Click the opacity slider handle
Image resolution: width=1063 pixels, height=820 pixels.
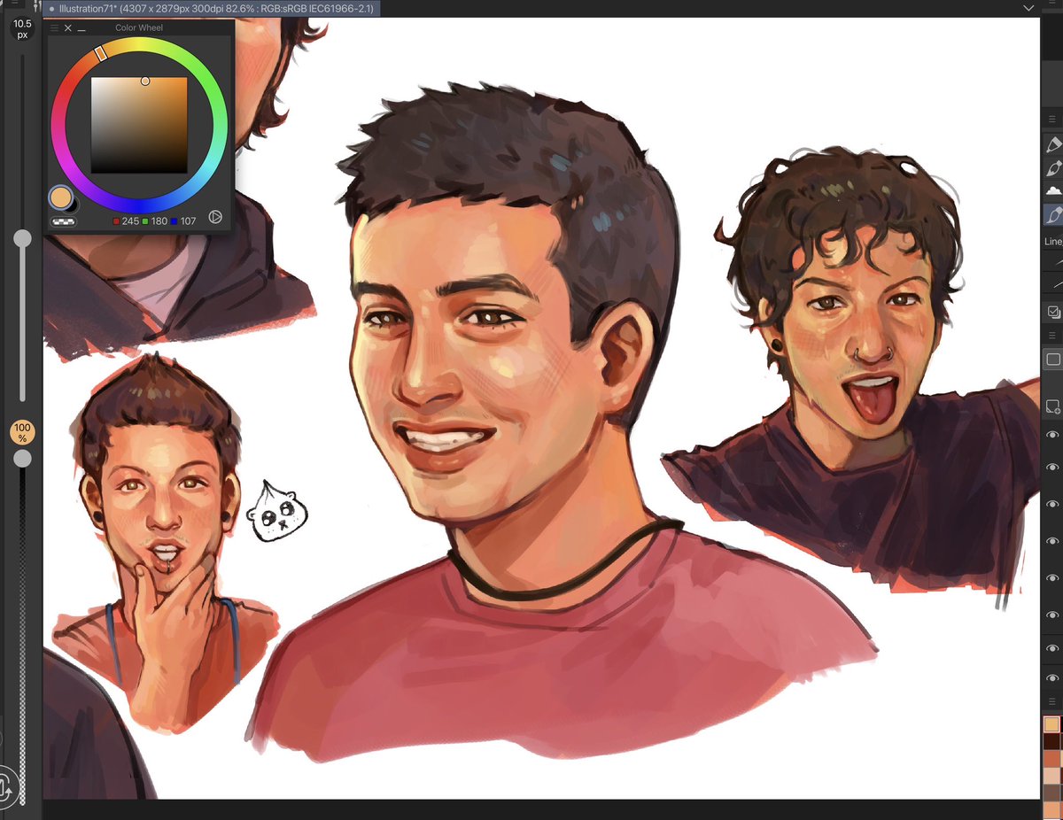coord(22,458)
